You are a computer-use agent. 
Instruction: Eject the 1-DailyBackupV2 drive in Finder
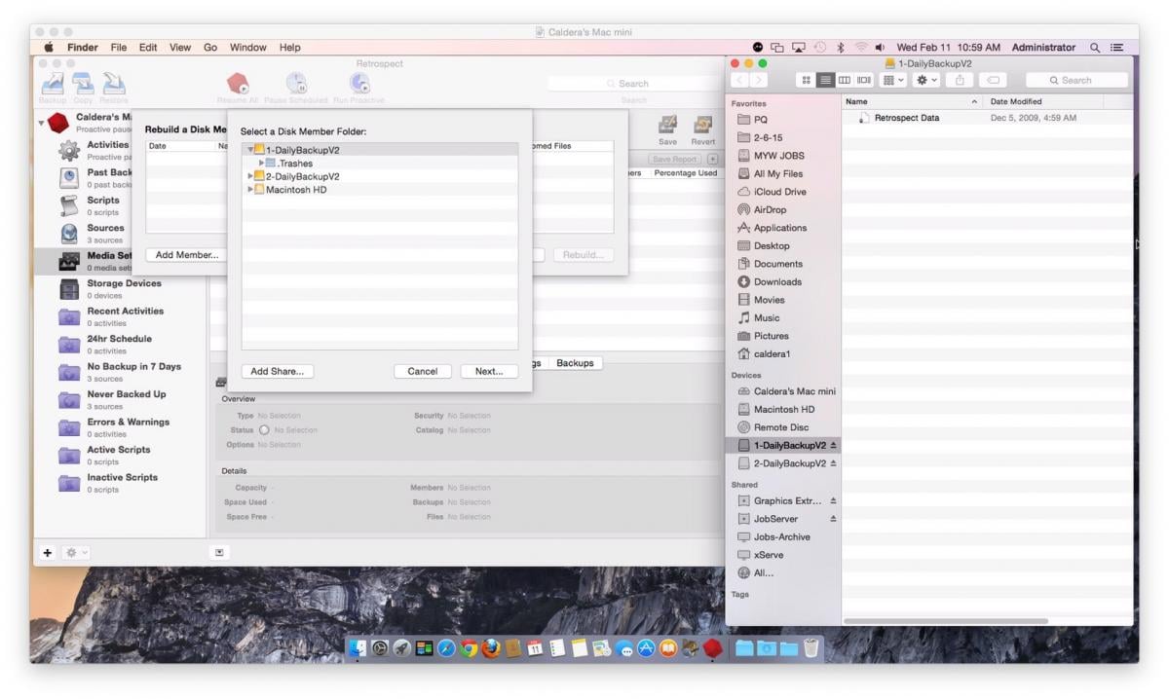click(x=833, y=446)
